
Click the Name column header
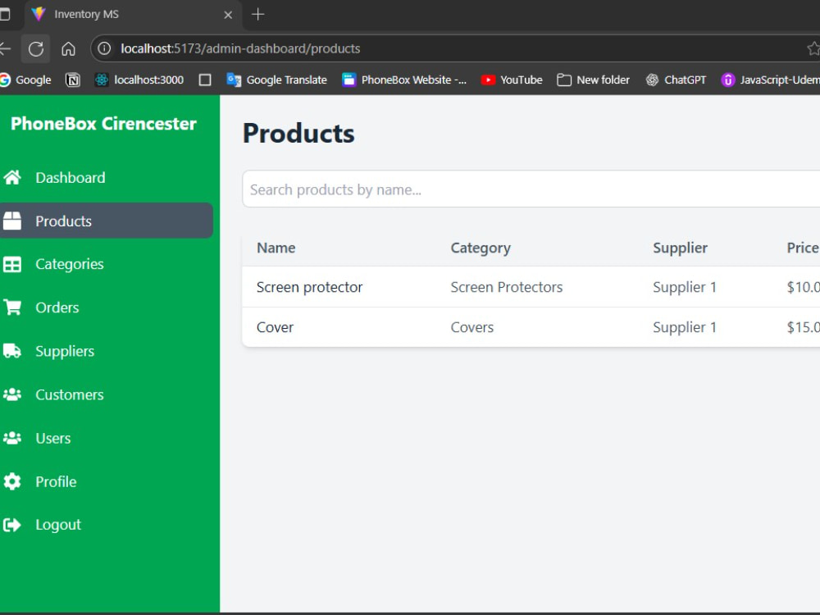click(276, 248)
